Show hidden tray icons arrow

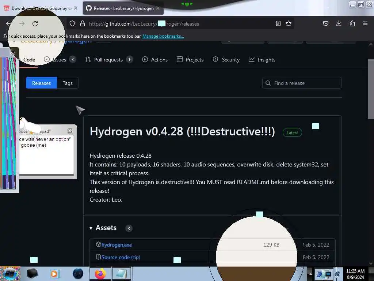310,274
